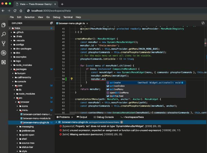The width and height of the screenshot is (207, 153).
Task: Open Source Control view in sidebar
Action: tap(4, 43)
